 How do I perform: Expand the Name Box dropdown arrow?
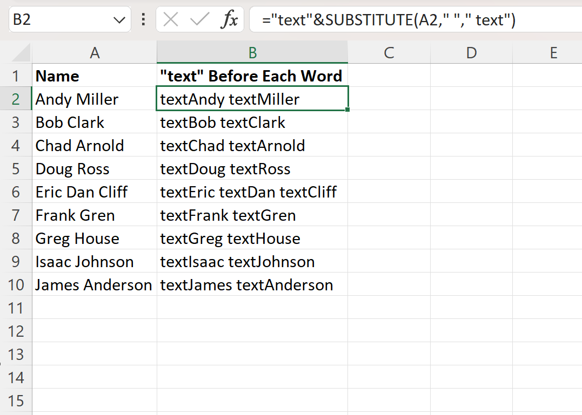(119, 21)
